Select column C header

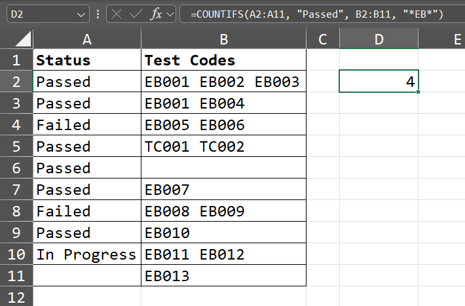click(323, 39)
